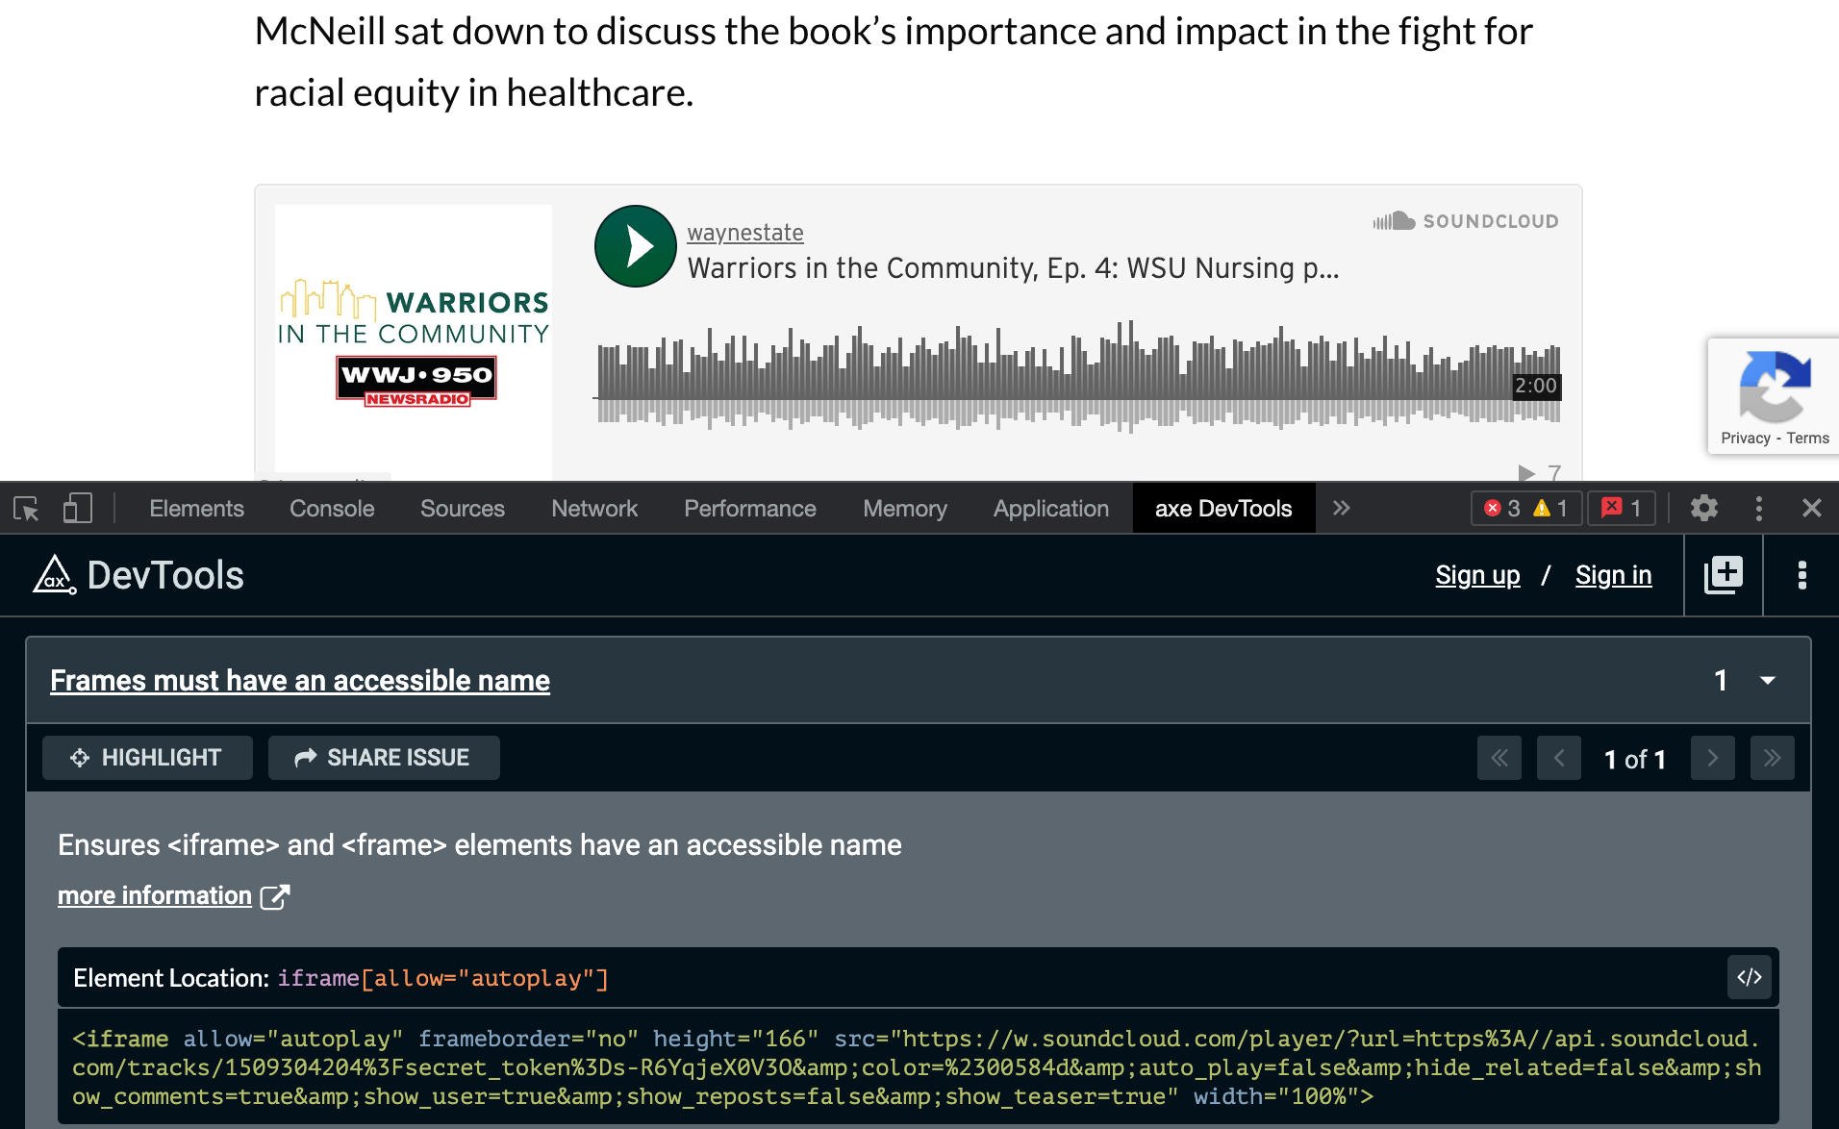Viewport: 1839px width, 1129px height.
Task: Collapse the Frames accessible name issue
Action: tap(1768, 680)
